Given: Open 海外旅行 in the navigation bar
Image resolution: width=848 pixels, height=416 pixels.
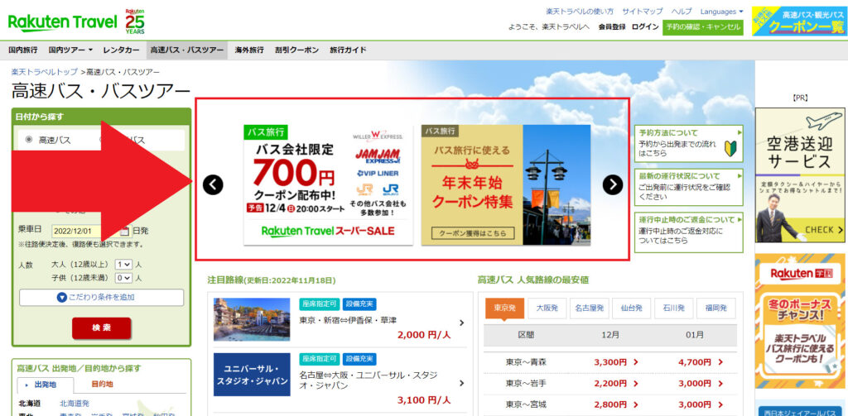Looking at the screenshot, I should point(249,50).
